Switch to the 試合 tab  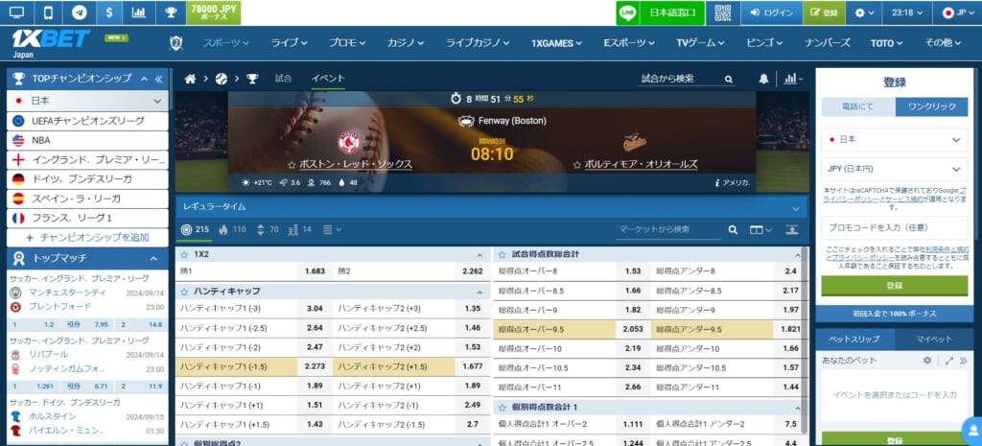click(283, 79)
